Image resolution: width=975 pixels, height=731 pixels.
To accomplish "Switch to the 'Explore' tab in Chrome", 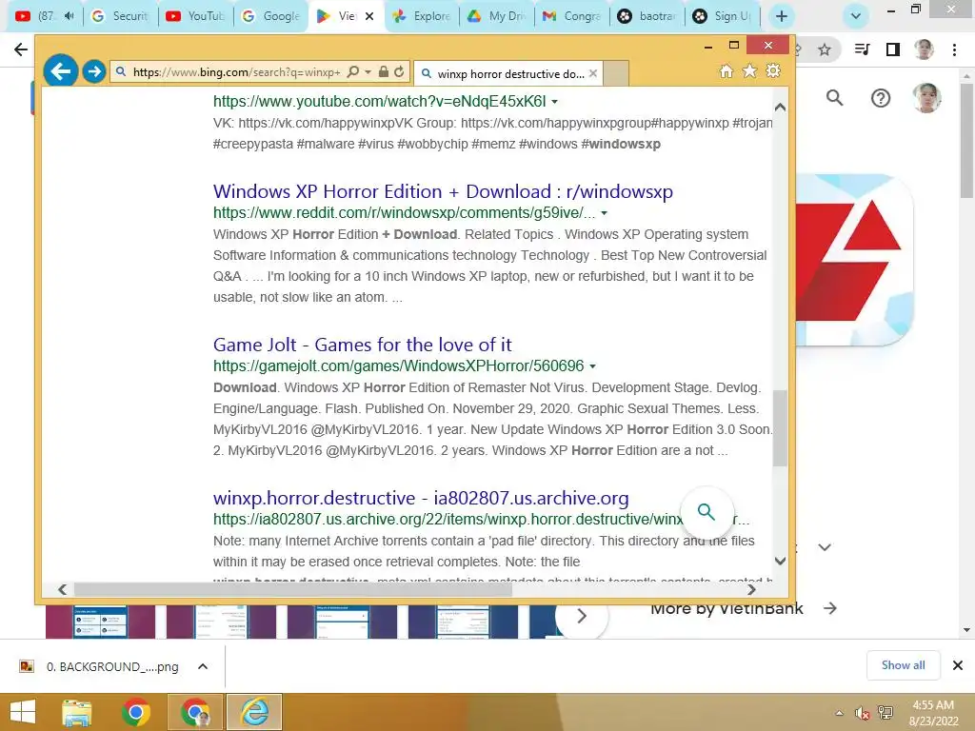I will click(422, 16).
